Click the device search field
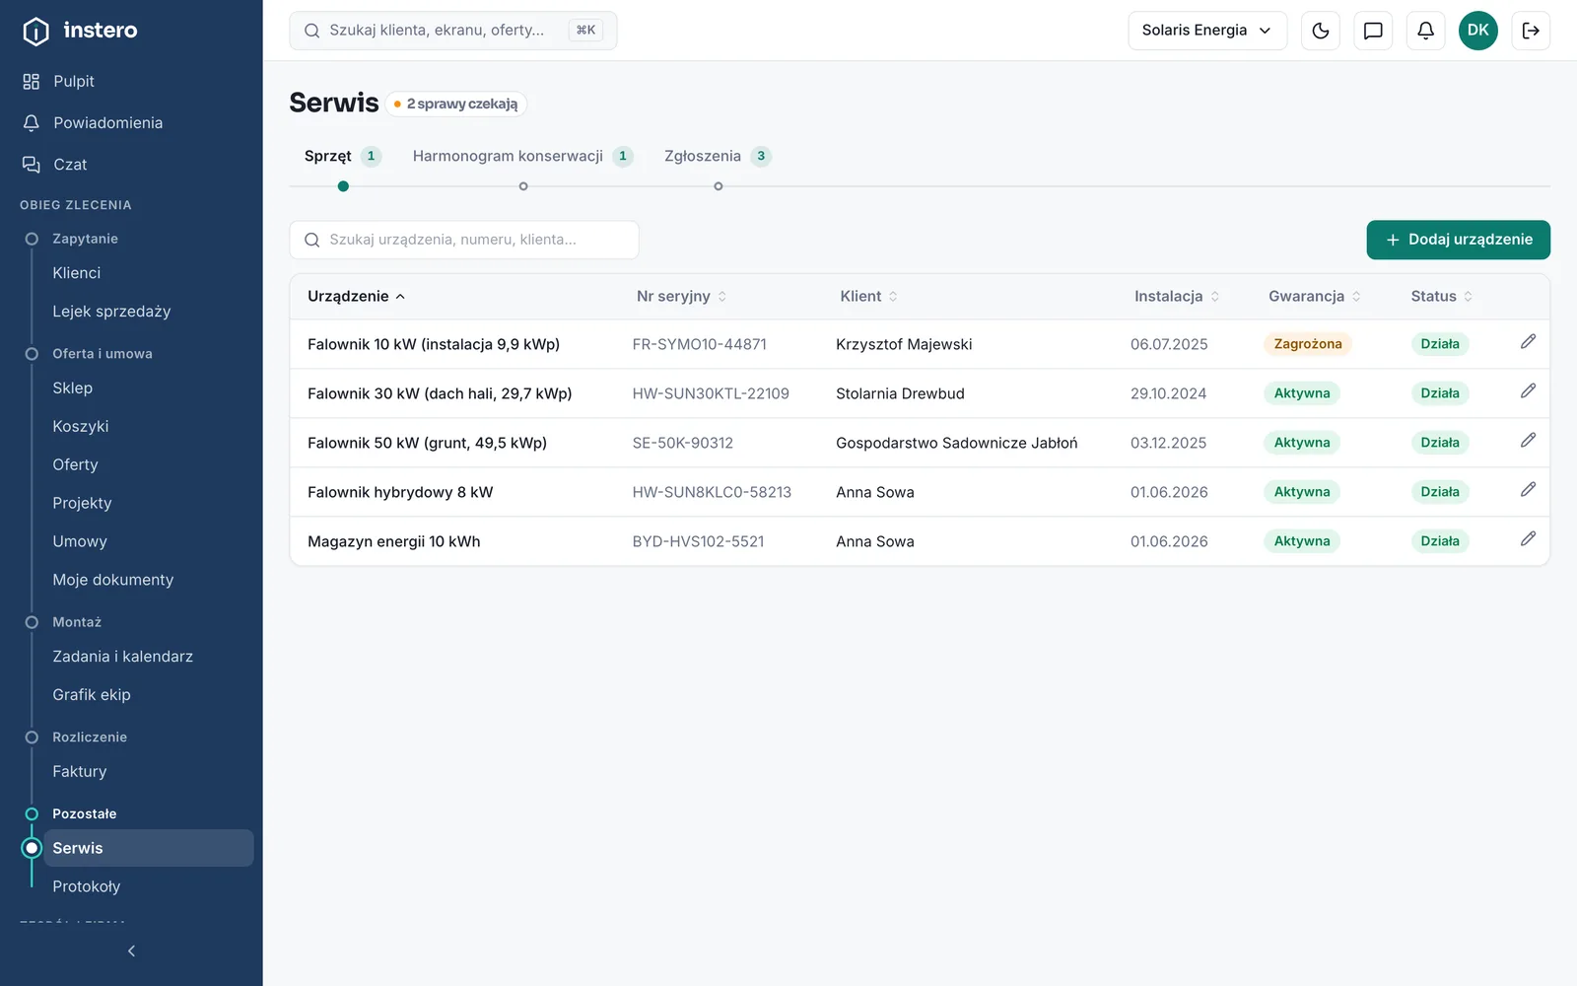The image size is (1577, 986). 464,240
